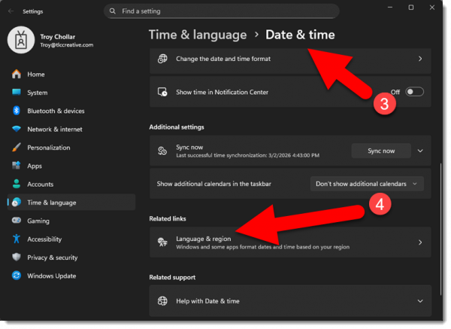
Task: Open Privacy & security settings
Action: (52, 257)
